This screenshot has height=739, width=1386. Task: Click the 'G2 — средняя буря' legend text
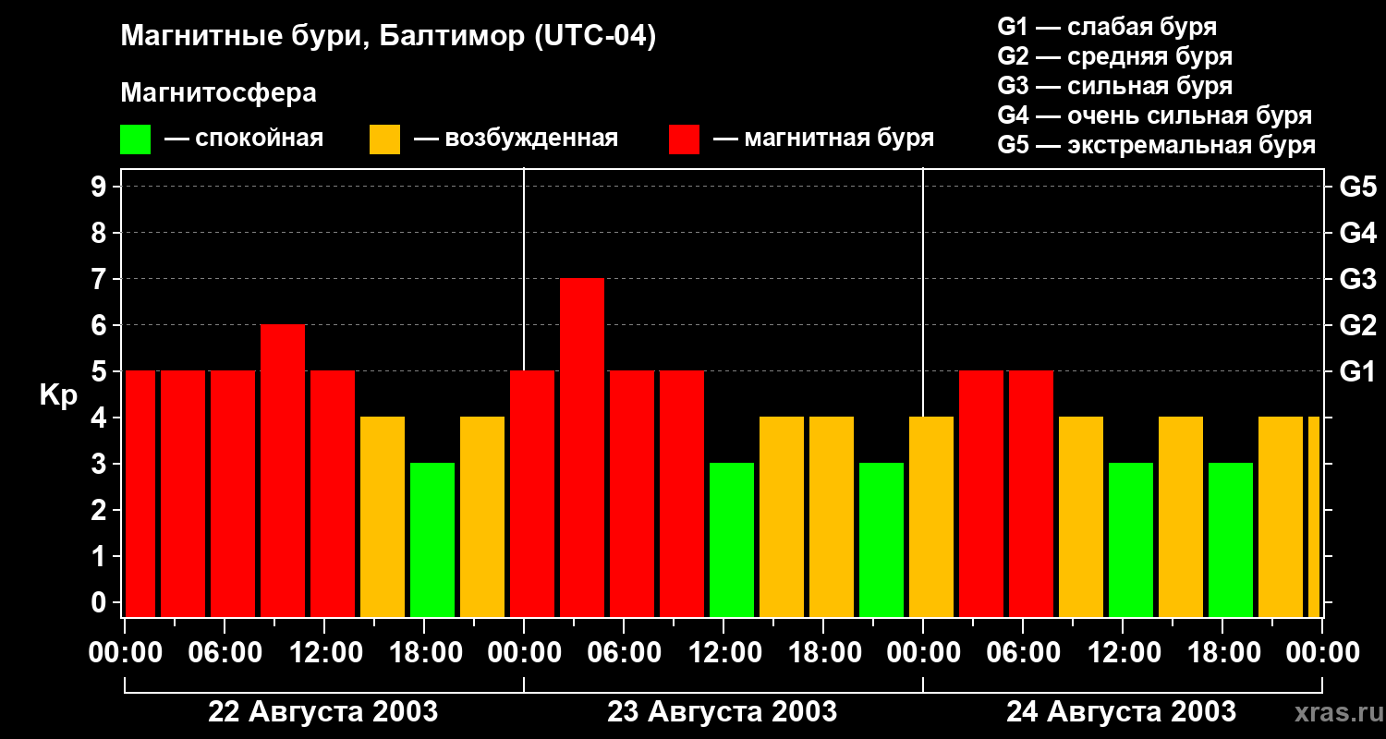click(1114, 56)
